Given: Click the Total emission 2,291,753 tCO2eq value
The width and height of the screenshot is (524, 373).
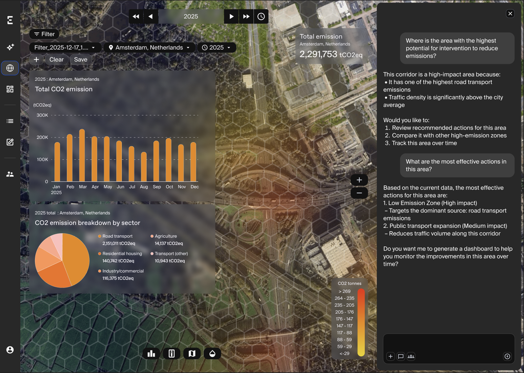Looking at the screenshot, I should pyautogui.click(x=331, y=54).
